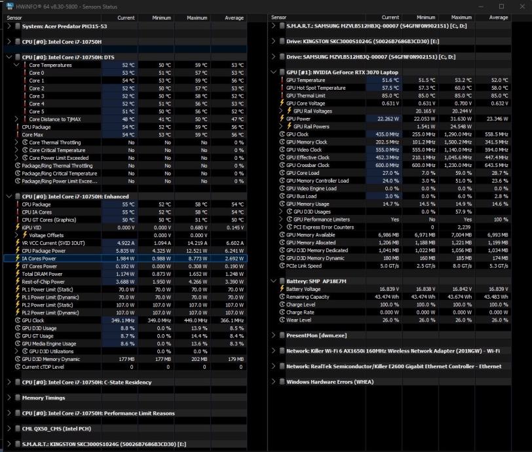Click the Charge Level value 100.0 %
Image resolution: width=532 pixels, height=452 pixels.
coord(389,305)
